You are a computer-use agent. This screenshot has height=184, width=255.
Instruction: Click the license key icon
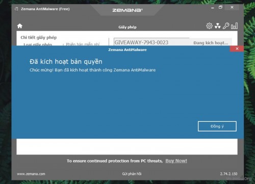tap(226, 26)
